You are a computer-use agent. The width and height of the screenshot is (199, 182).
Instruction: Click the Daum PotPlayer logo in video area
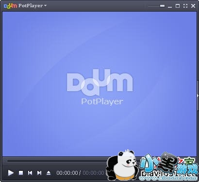(x=99, y=87)
